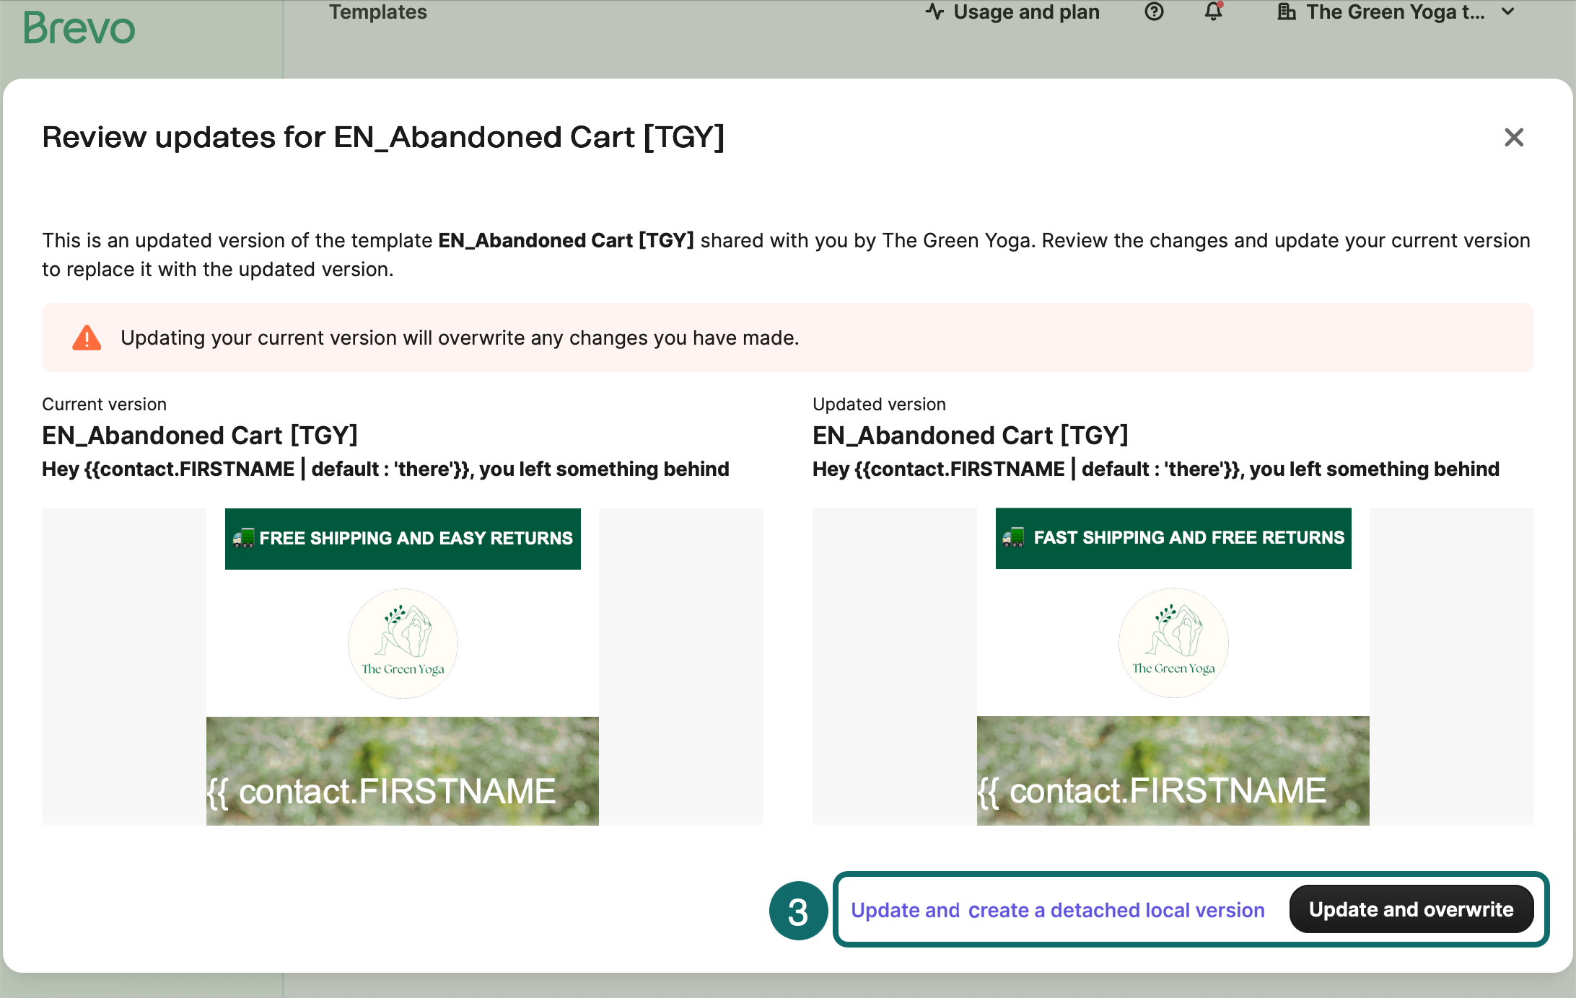1576x998 pixels.
Task: Open the Templates menu item
Action: click(x=377, y=12)
